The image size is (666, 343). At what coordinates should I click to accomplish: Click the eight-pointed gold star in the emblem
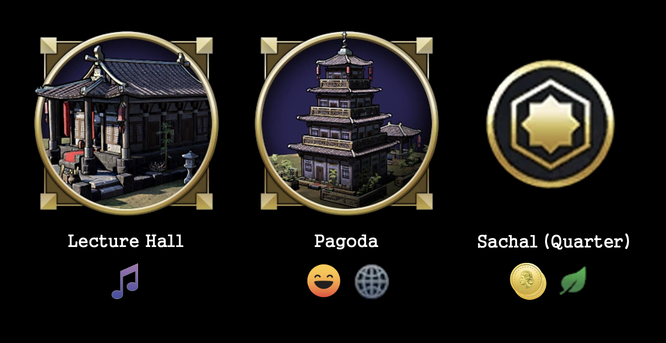(550, 123)
